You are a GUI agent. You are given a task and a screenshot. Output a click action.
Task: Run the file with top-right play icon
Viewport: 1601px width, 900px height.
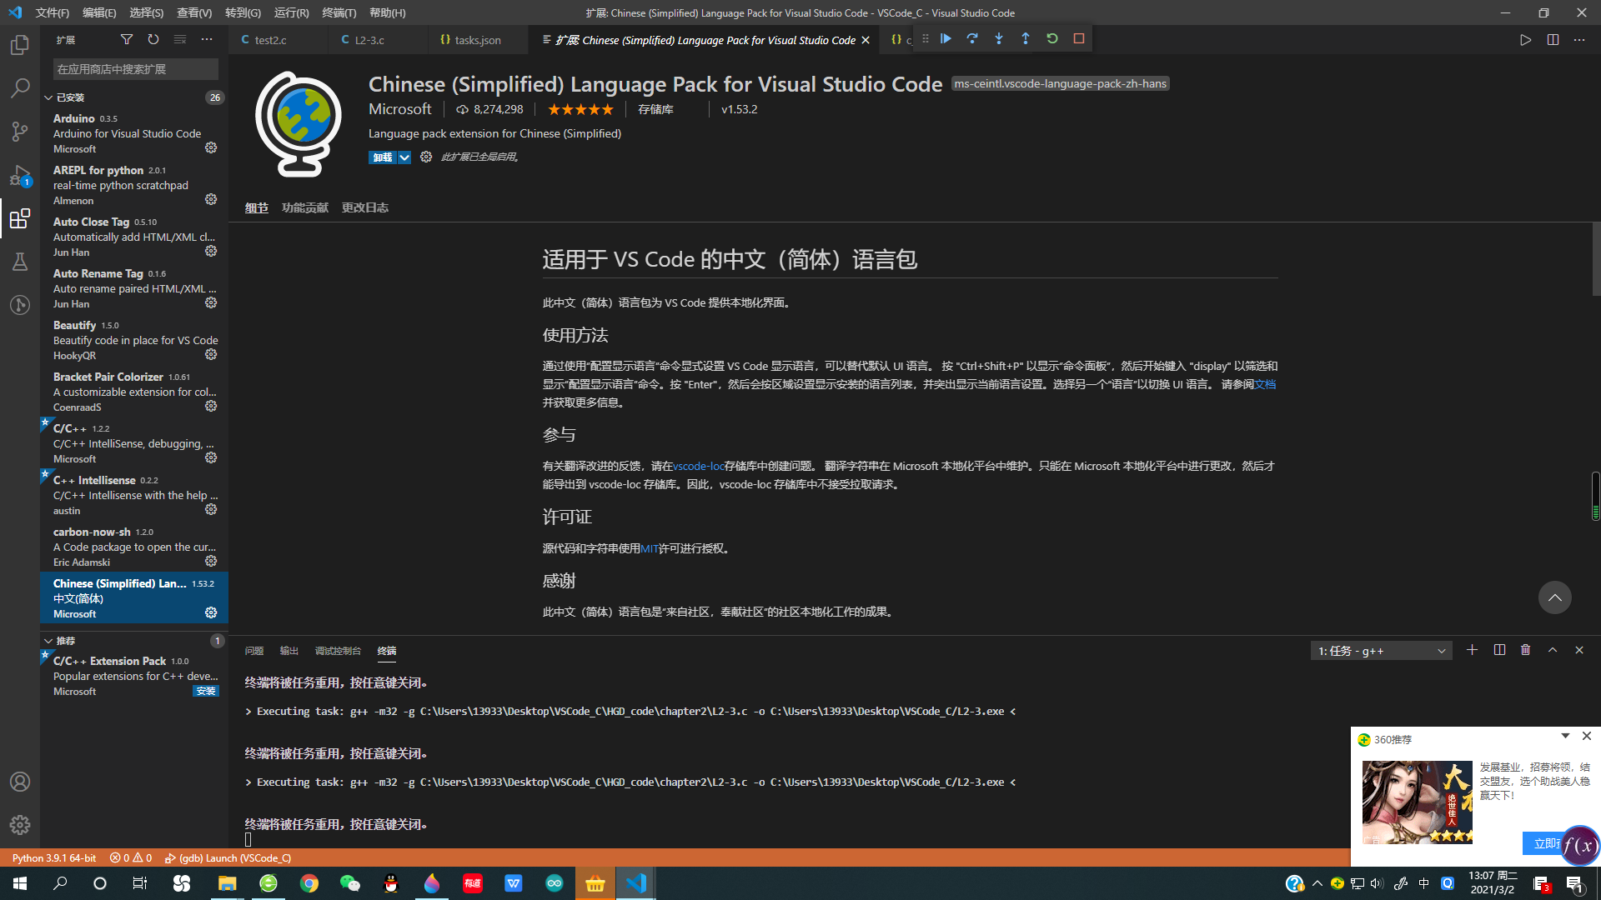(x=1525, y=40)
